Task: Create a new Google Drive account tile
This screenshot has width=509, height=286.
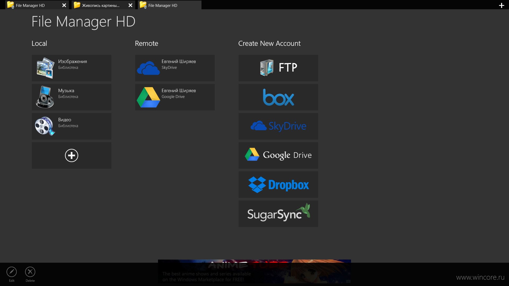Action: pyautogui.click(x=278, y=155)
